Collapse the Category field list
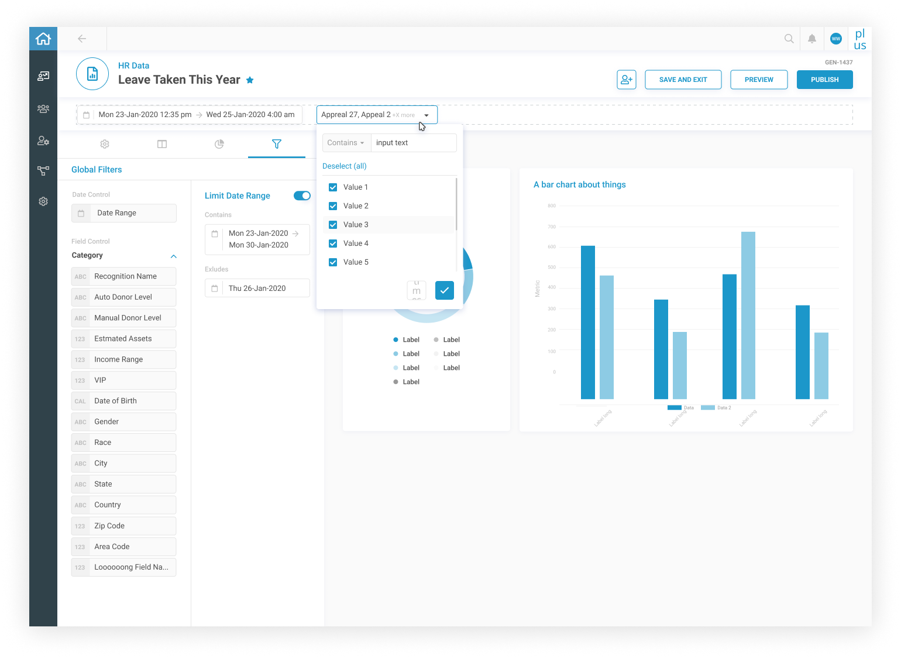901x658 pixels. 173,256
